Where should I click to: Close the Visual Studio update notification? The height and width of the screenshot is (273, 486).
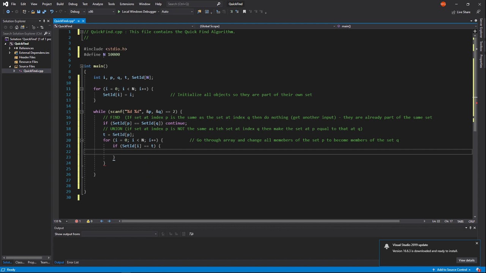[477, 243]
